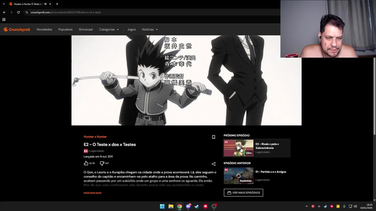
Task: Click the microphone tray icon
Action: 344,206
